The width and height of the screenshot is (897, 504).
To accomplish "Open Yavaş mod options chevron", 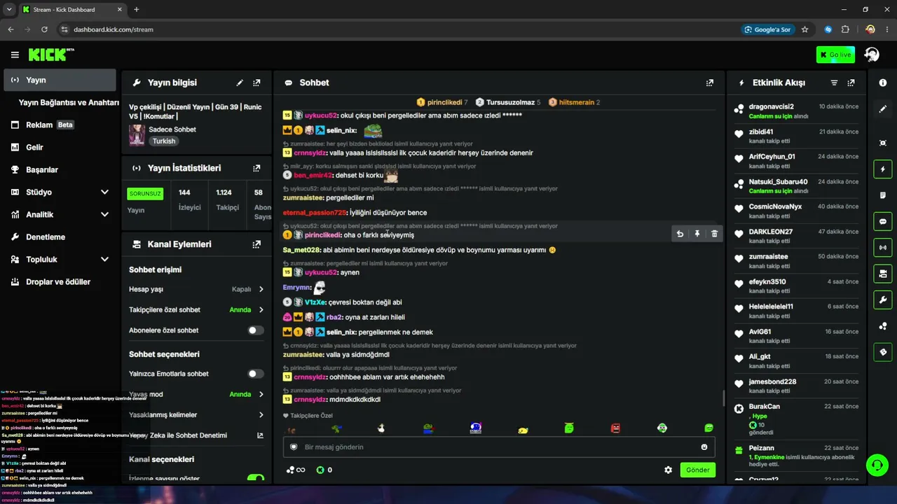I will [x=261, y=394].
